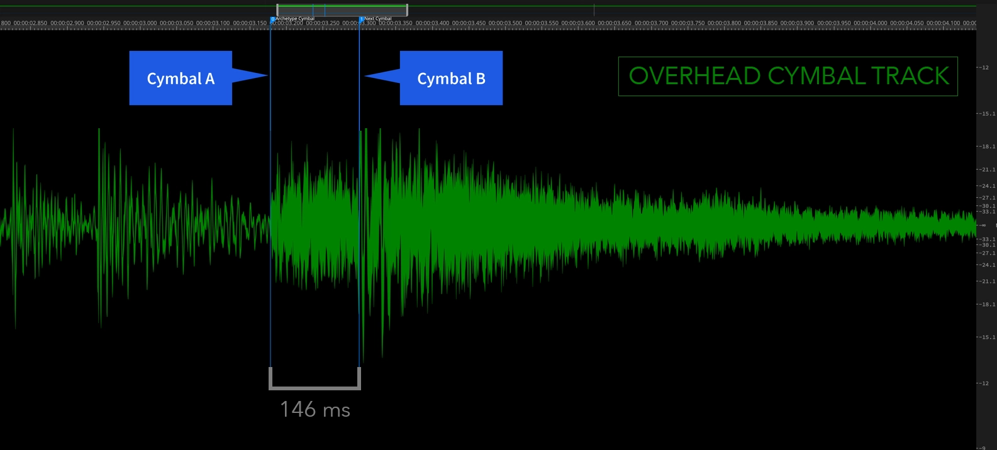Select the Archetype Cymbal marker flag
The image size is (997, 450).
tap(272, 19)
